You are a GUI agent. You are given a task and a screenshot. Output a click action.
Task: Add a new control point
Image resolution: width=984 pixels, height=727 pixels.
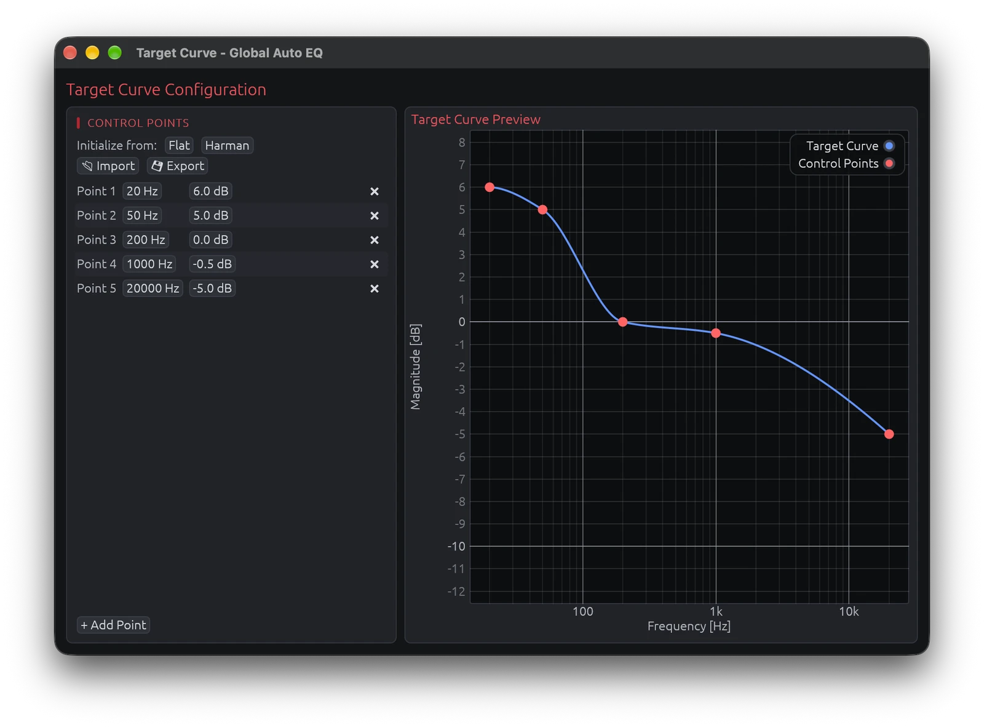(113, 625)
